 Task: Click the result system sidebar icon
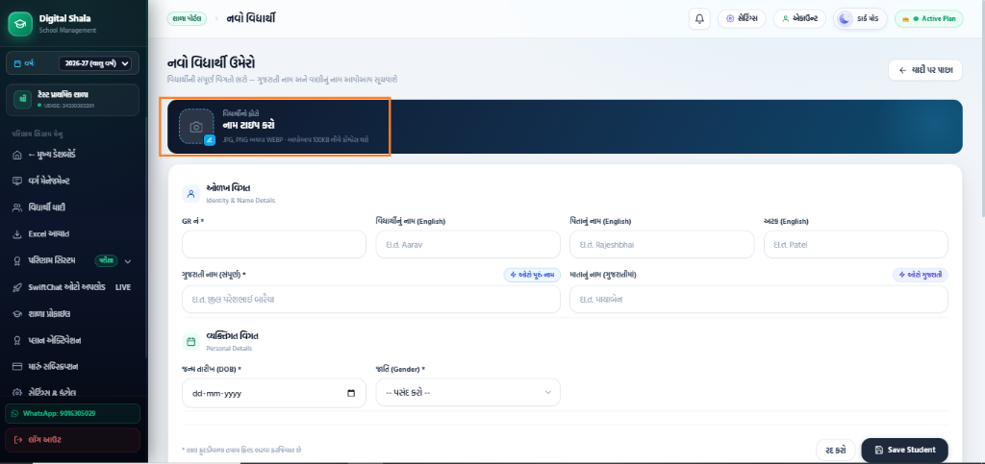17,261
